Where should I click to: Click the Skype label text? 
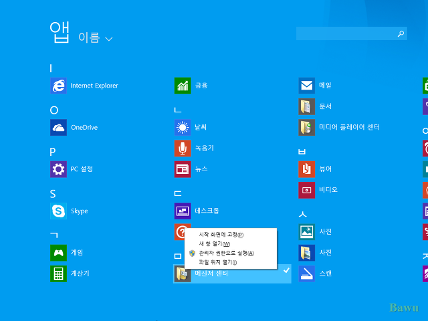coord(80,211)
